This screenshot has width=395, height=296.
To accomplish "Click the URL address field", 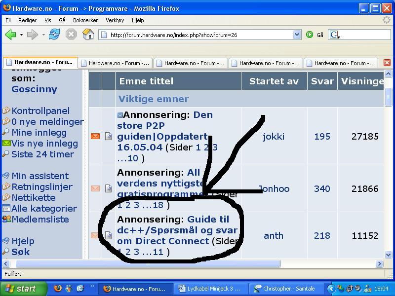I will coord(197,35).
